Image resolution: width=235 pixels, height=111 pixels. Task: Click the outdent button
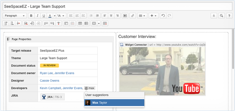(91, 16)
